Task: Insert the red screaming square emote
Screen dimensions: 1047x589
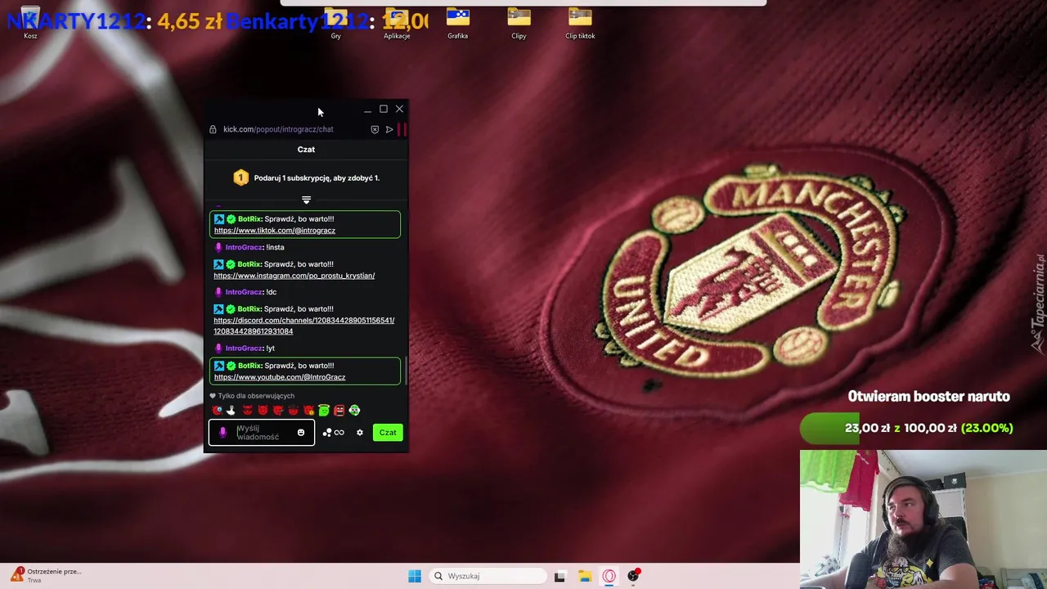Action: (339, 410)
